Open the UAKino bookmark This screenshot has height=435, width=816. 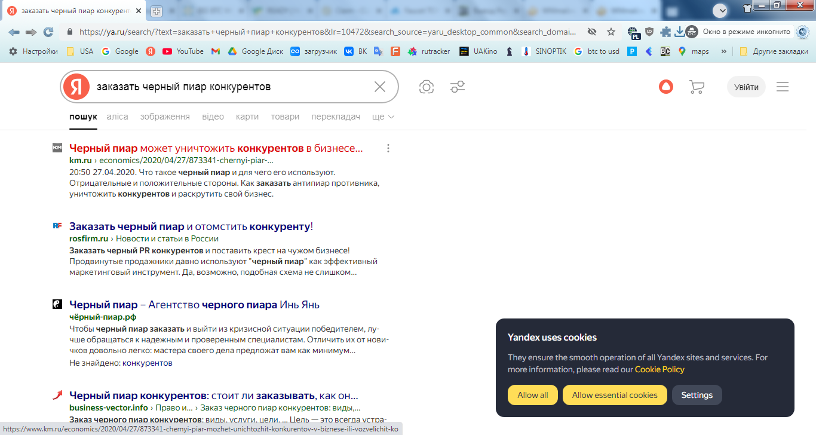coord(478,51)
